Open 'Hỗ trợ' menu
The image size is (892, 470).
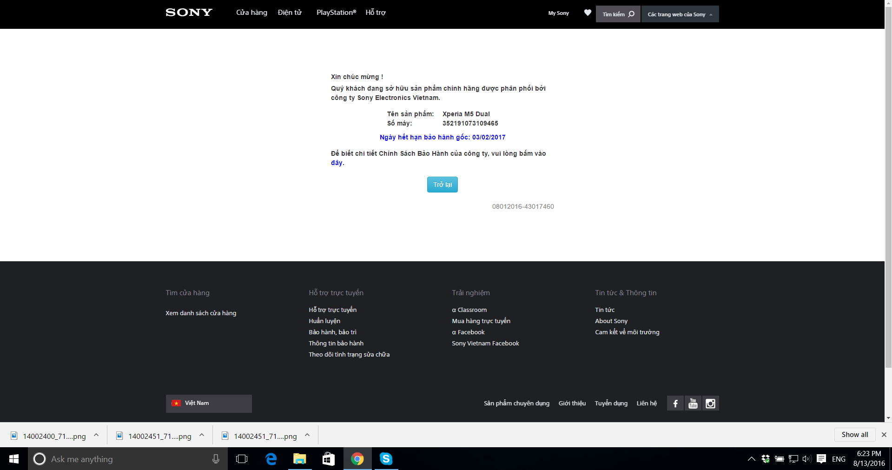(x=376, y=13)
